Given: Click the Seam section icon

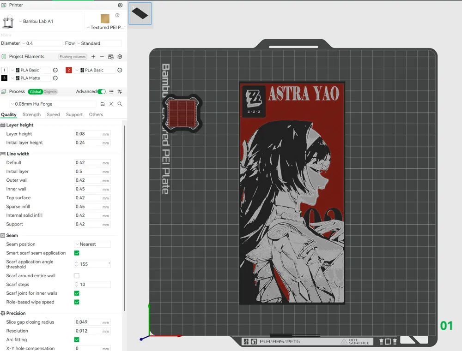Looking at the screenshot, I should (3, 235).
